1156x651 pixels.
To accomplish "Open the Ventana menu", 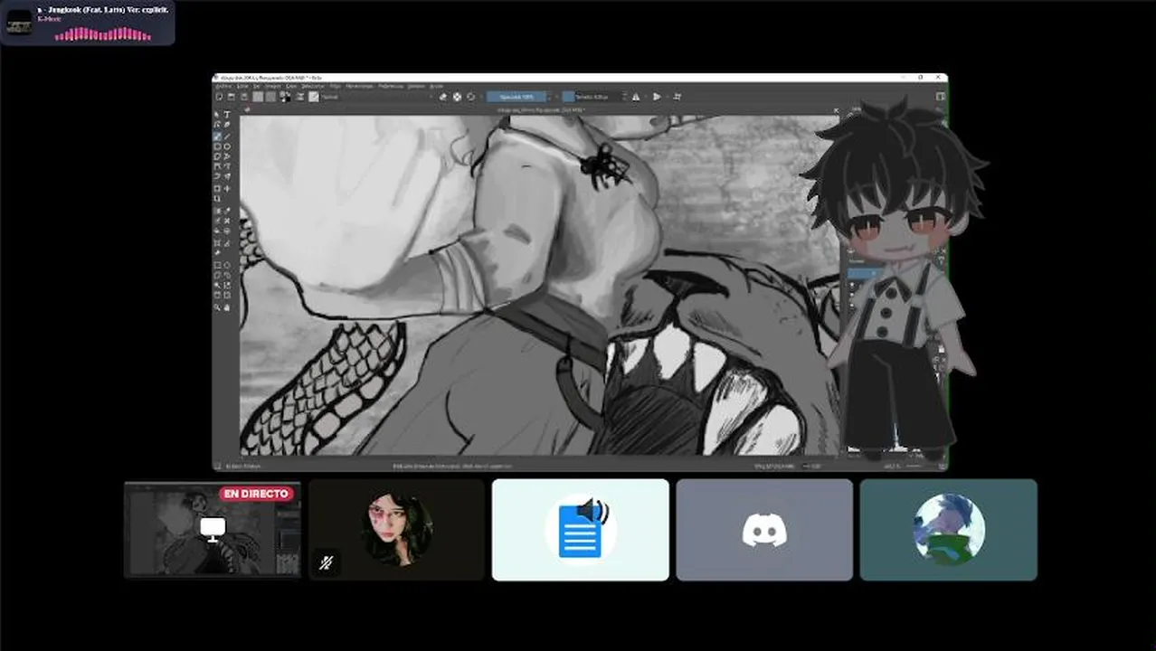I will point(416,86).
